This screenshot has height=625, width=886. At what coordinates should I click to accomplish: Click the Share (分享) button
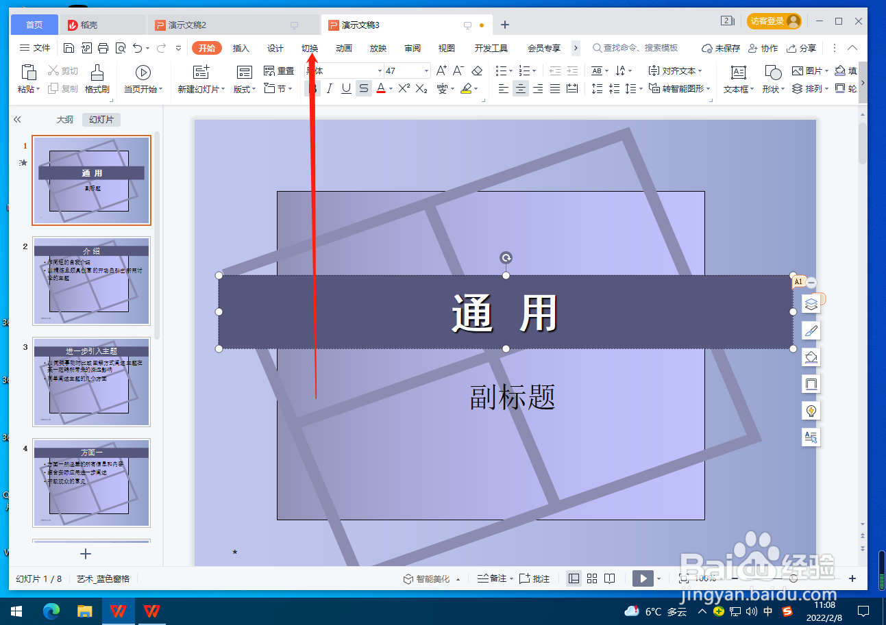[802, 48]
